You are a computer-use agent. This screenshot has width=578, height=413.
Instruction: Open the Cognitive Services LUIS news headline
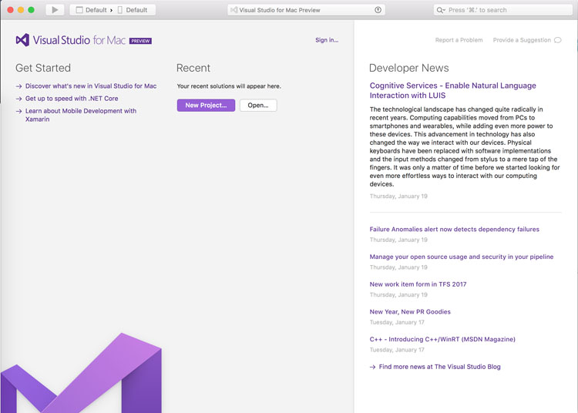452,90
